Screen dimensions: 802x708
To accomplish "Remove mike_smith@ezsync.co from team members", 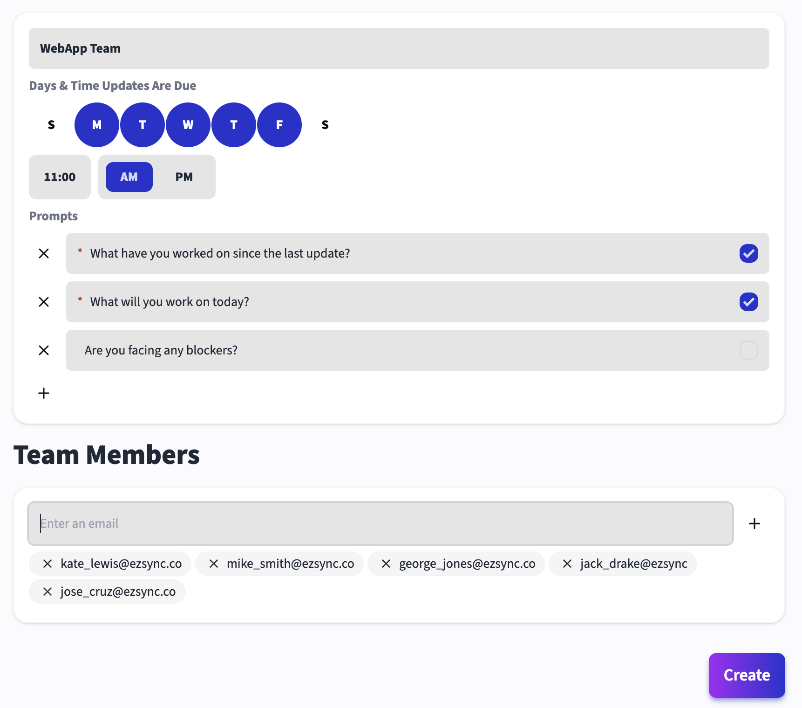I will point(214,564).
